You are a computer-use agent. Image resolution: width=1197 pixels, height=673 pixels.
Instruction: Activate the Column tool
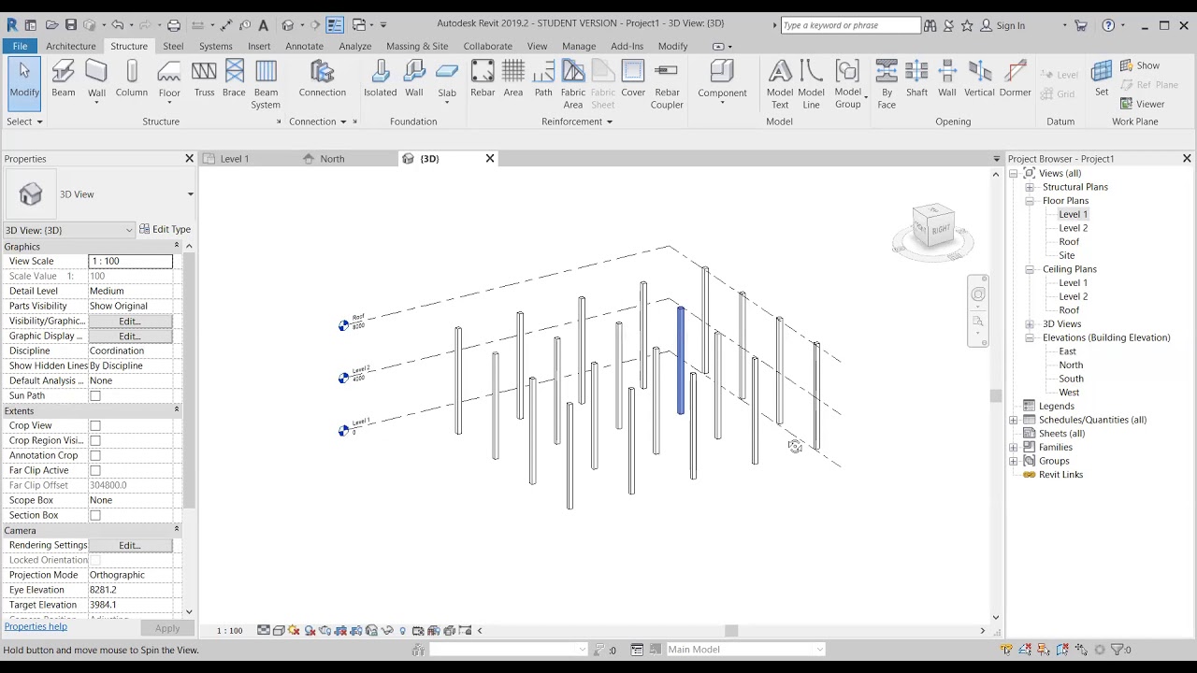pyautogui.click(x=132, y=79)
